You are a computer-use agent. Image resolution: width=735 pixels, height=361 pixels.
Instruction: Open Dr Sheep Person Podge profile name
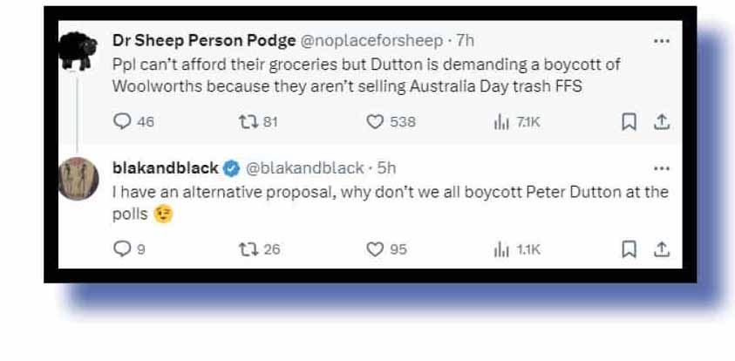204,40
